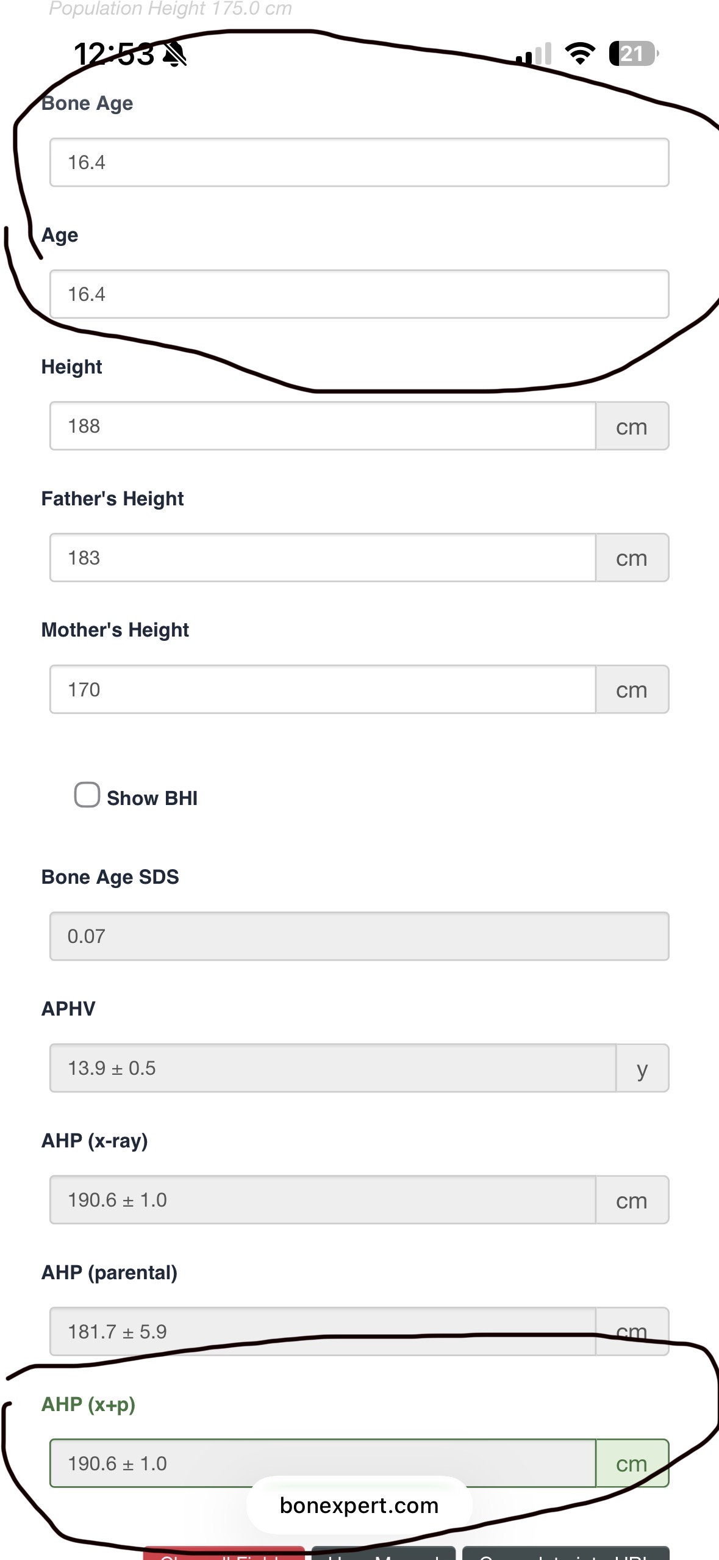Tap the silent mode bell icon

click(175, 54)
